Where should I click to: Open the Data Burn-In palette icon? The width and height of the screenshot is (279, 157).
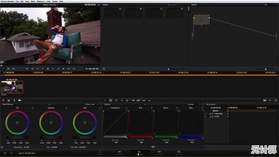(x=149, y=100)
